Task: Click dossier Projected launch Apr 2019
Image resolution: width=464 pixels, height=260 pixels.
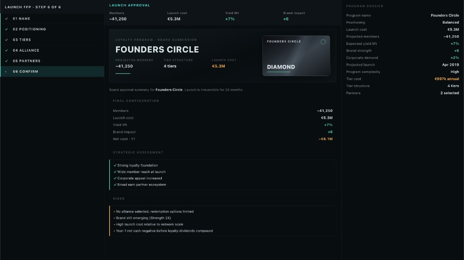Action: tap(450, 65)
